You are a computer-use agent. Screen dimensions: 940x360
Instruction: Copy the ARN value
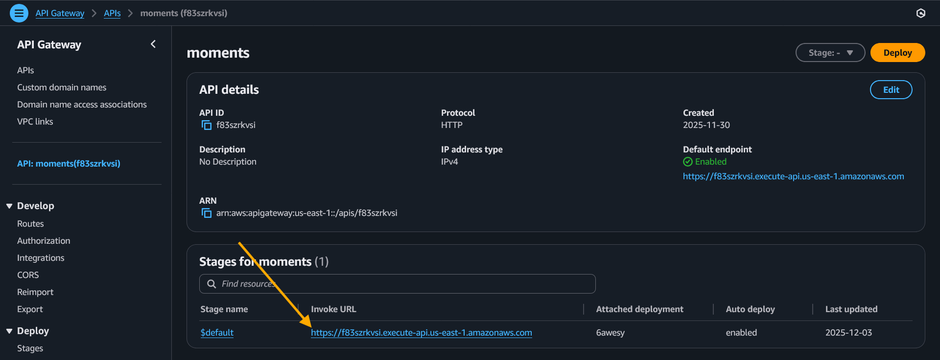[x=207, y=213]
